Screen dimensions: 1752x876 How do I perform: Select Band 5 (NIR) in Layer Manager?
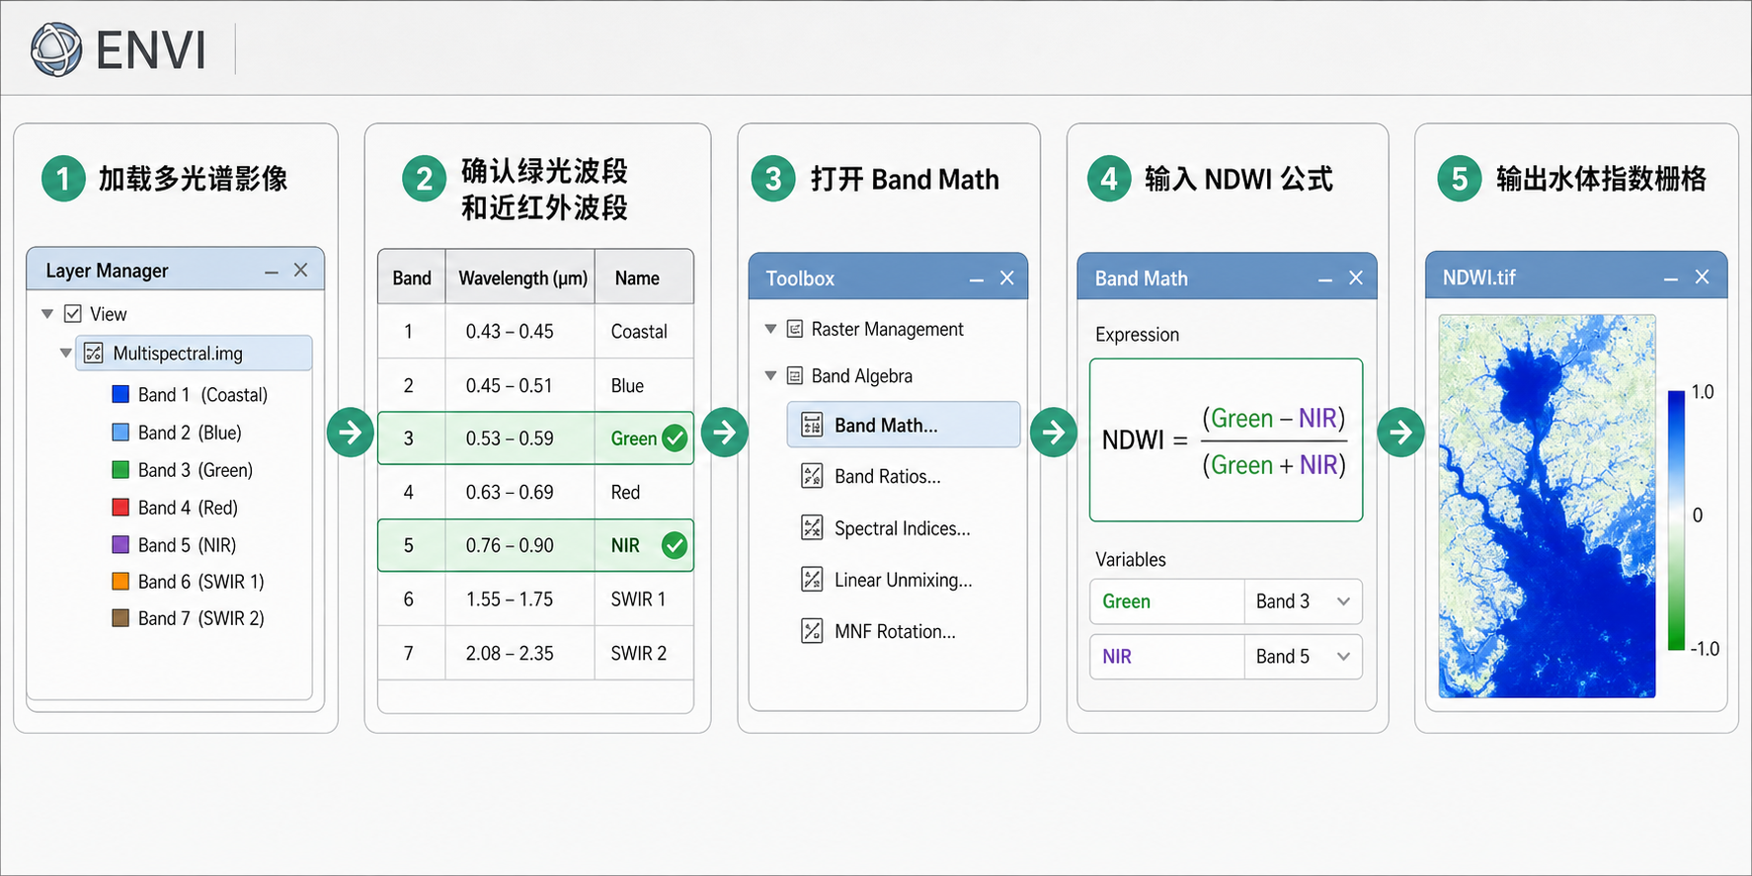[187, 545]
